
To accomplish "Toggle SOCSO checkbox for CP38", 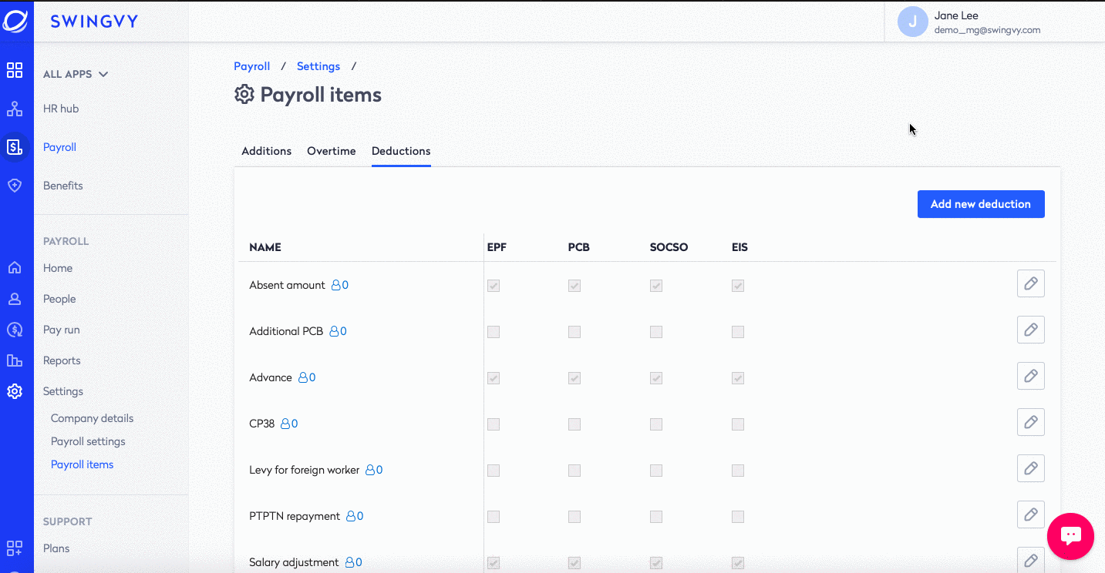I will point(656,424).
